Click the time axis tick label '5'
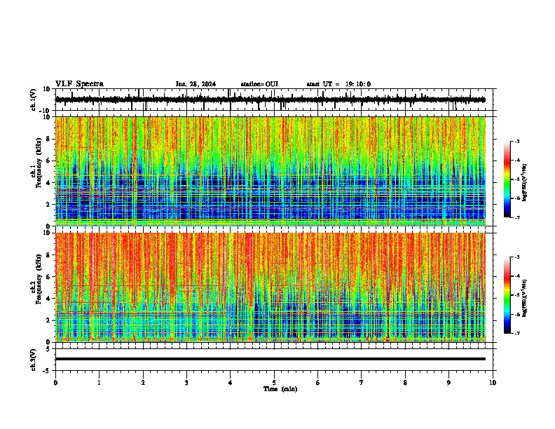 coord(274,383)
